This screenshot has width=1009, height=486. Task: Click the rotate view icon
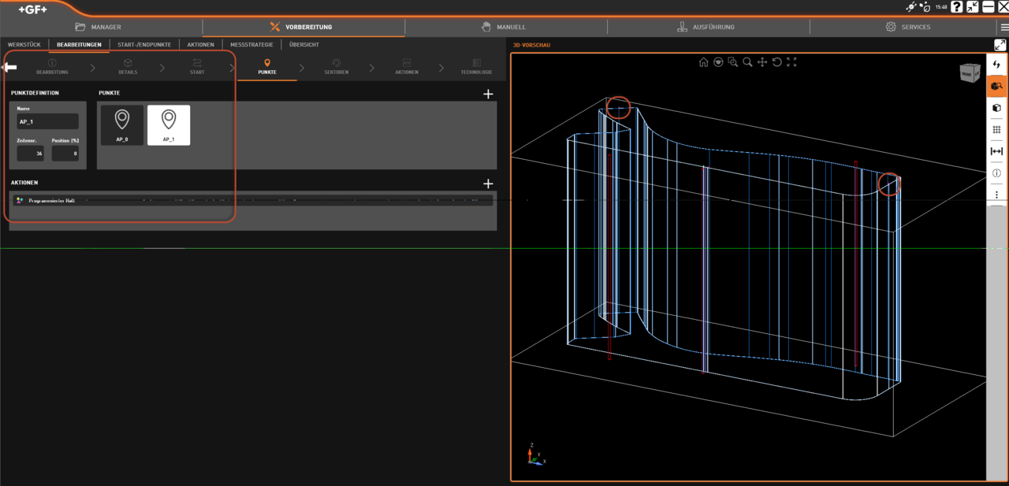tap(776, 62)
